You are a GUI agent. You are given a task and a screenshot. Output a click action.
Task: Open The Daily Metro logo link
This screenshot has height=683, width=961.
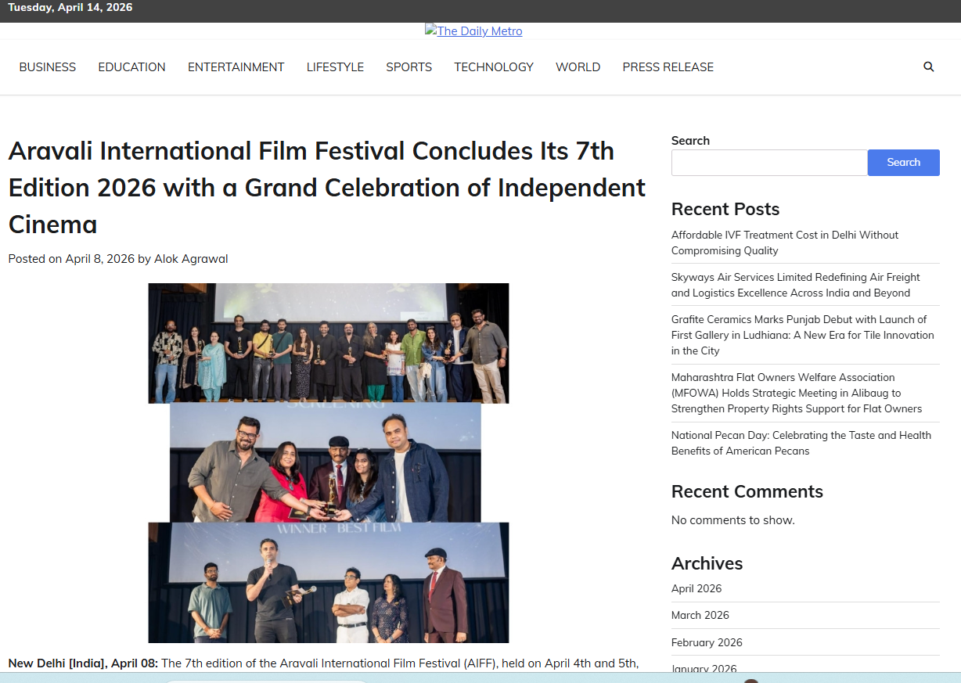(473, 31)
